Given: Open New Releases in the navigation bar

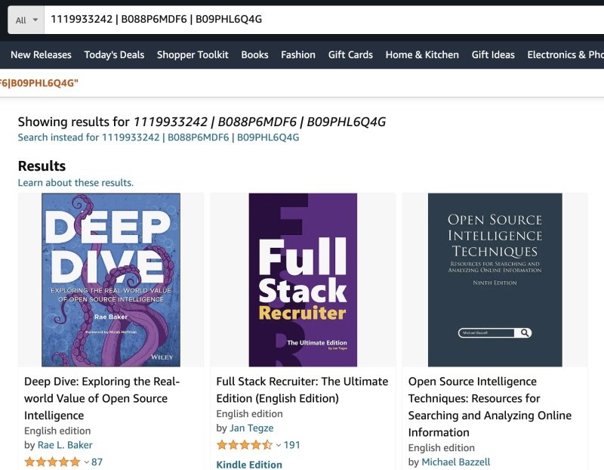Looking at the screenshot, I should point(41,54).
